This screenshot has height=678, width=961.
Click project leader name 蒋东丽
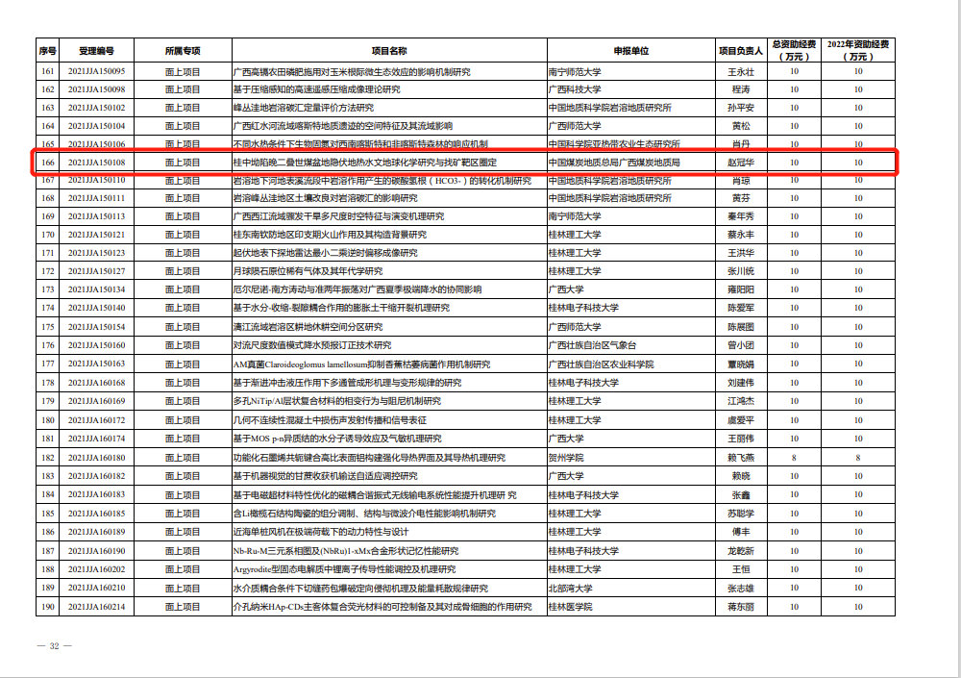pos(741,607)
